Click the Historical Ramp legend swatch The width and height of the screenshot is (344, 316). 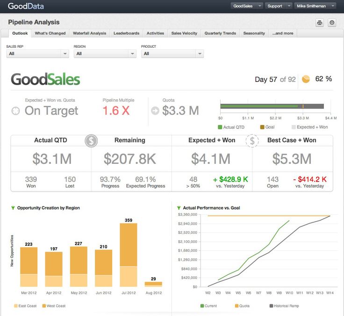271,306
